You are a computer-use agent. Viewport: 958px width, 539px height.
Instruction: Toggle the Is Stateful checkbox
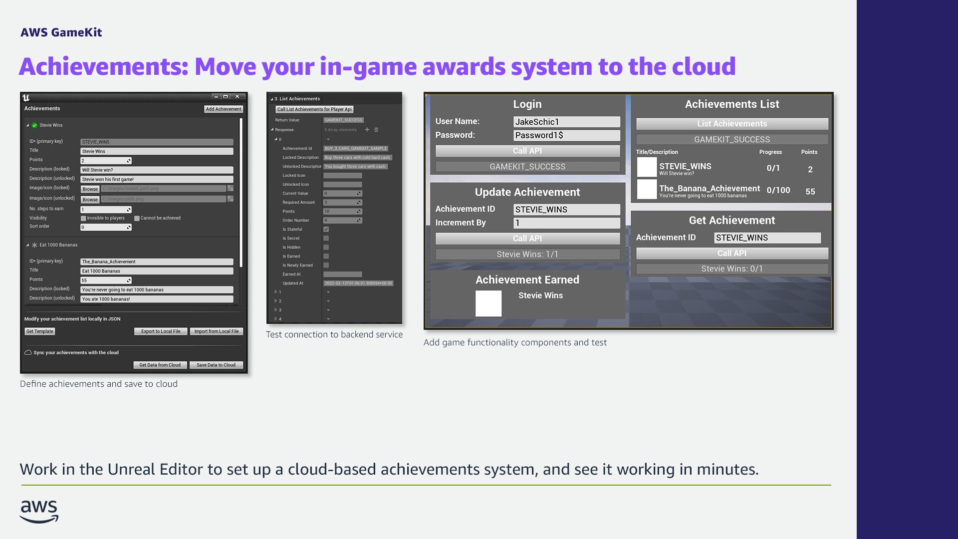click(326, 230)
